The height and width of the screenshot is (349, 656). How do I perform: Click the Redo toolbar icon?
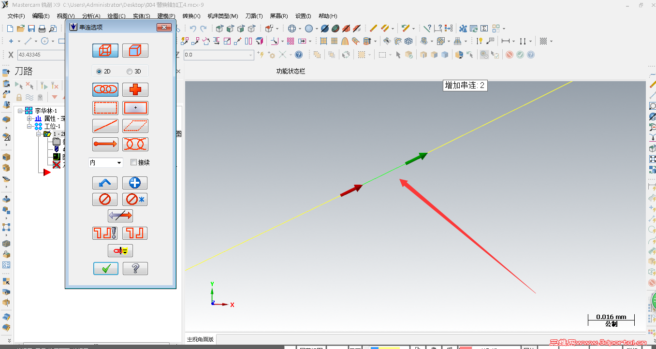click(204, 29)
